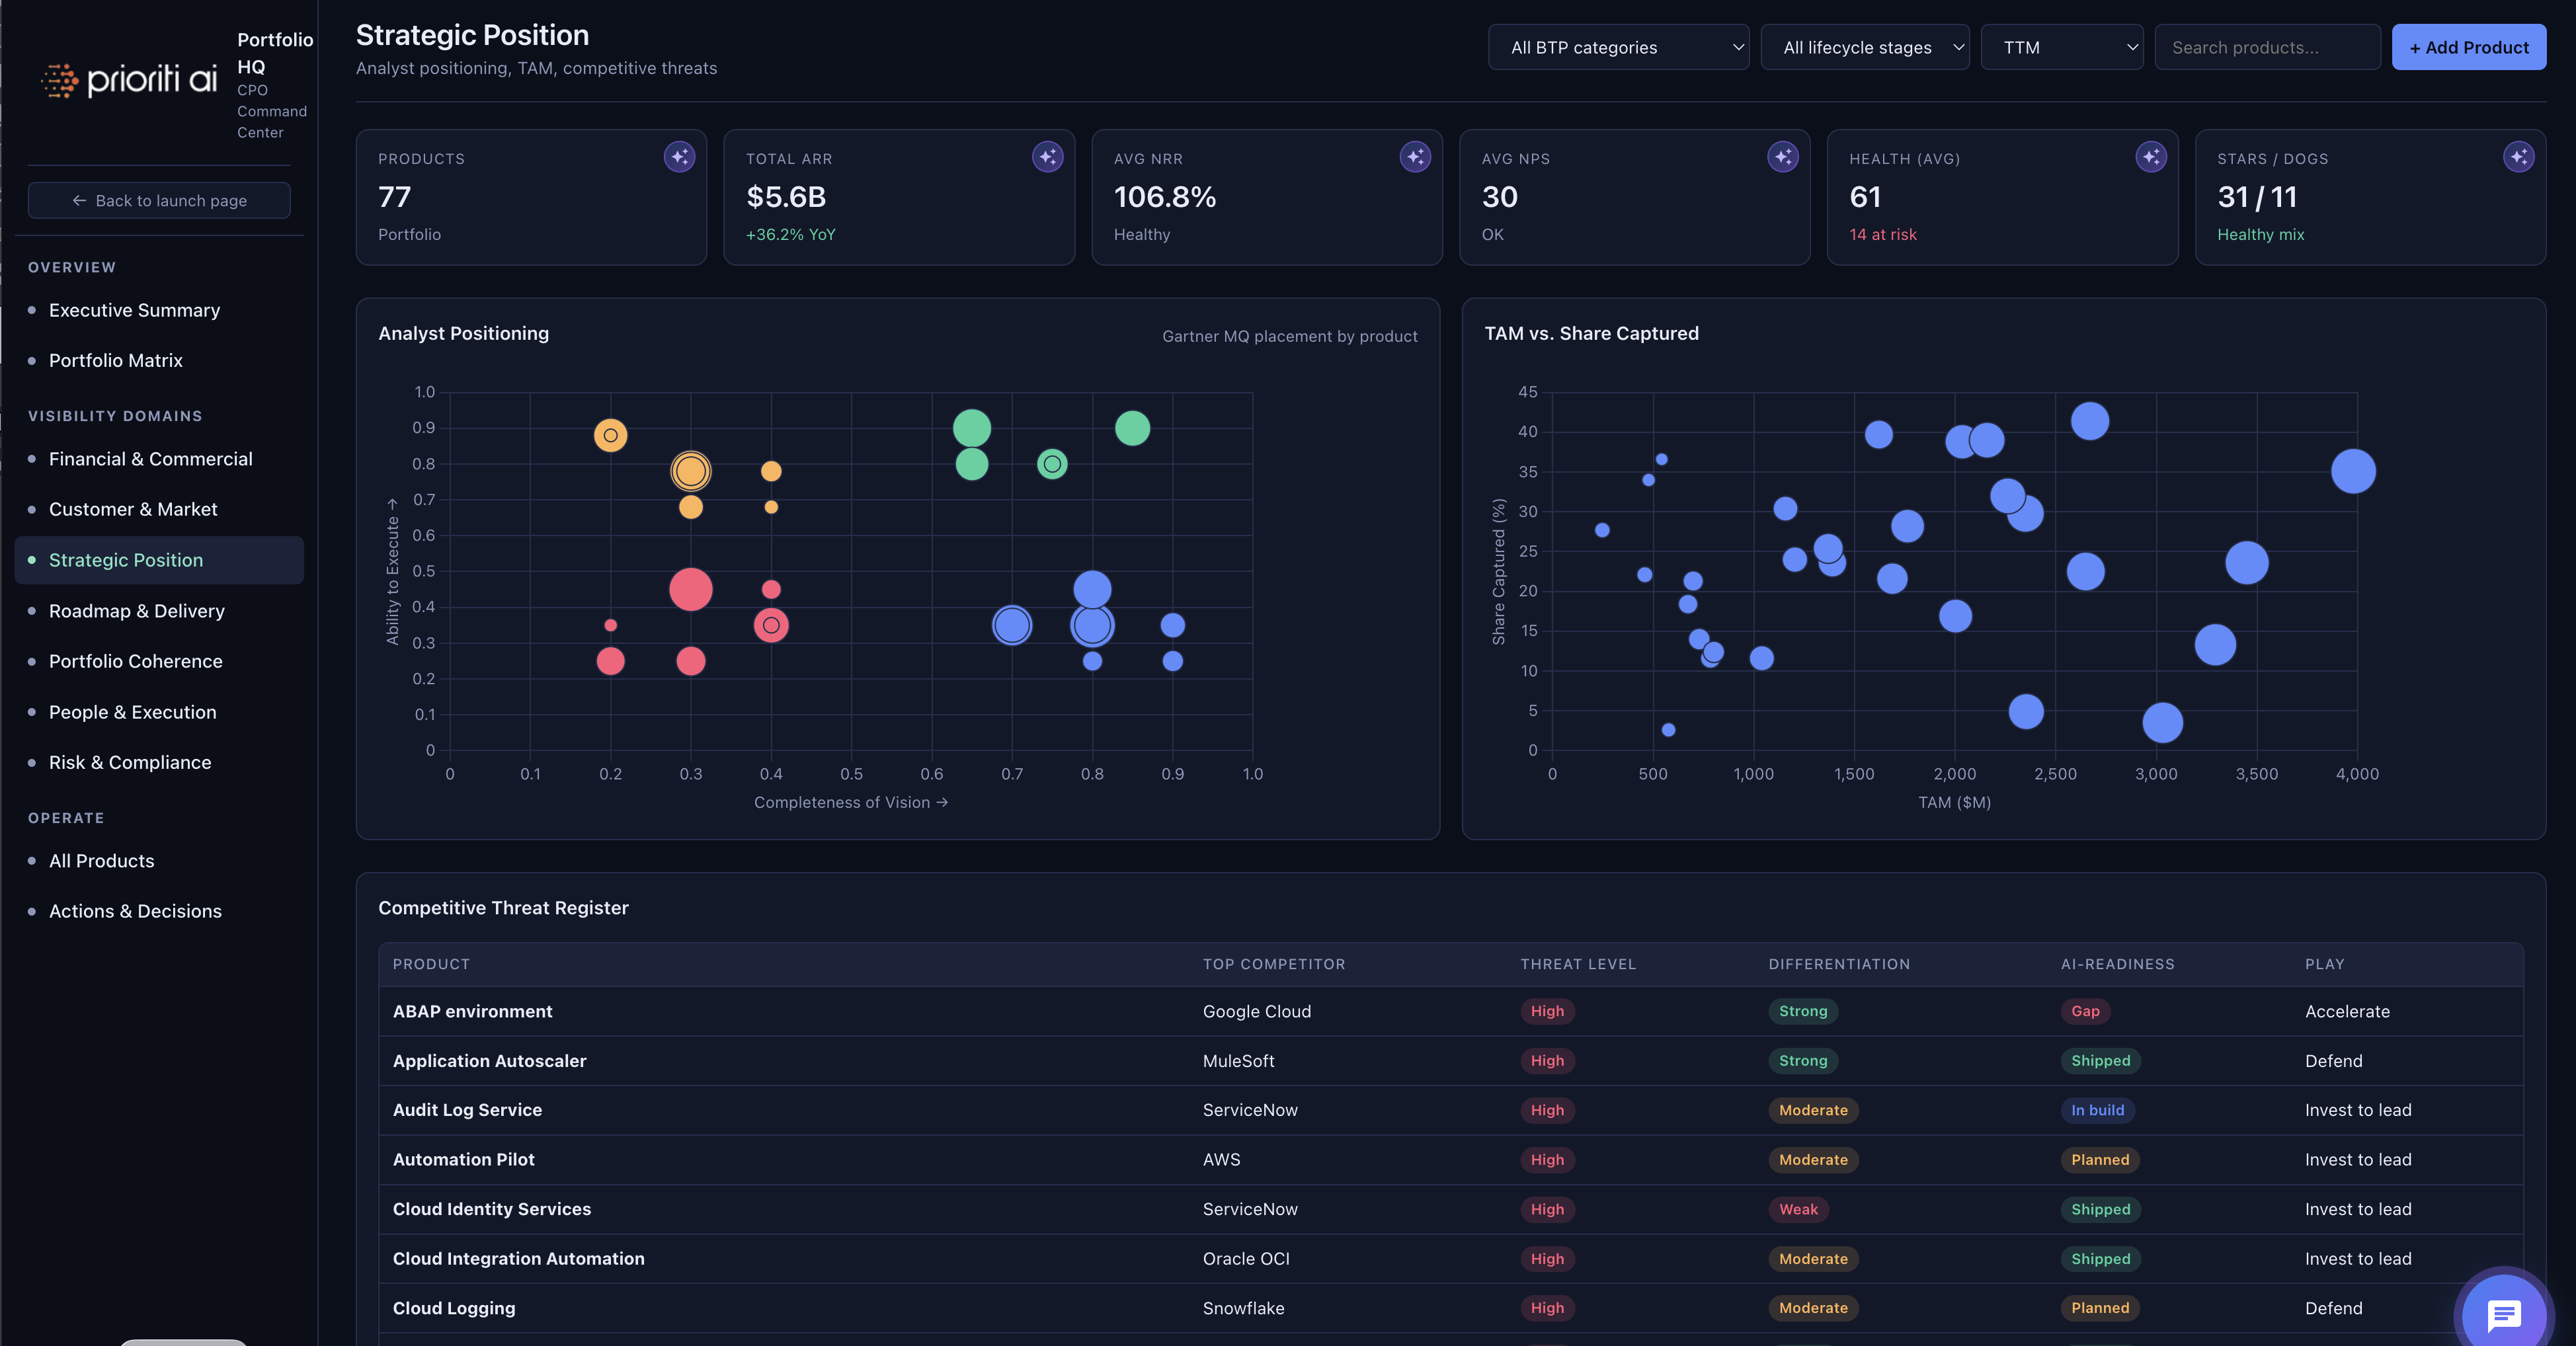Click the AI sparkle icon on Avg NPS card

[1783, 157]
